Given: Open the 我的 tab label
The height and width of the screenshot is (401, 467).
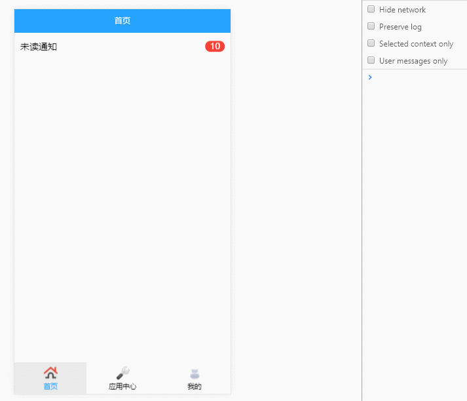Looking at the screenshot, I should pyautogui.click(x=195, y=387).
